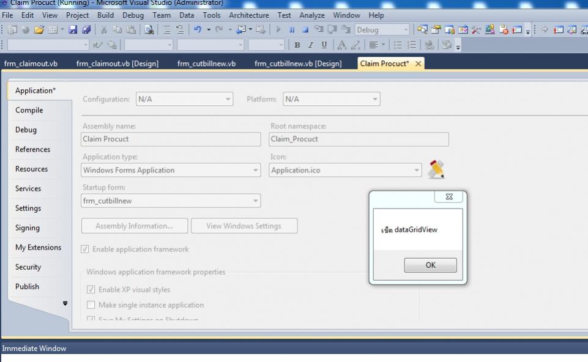Click the Assembly Information button
Image resolution: width=588 pixels, height=362 pixels.
(x=134, y=226)
